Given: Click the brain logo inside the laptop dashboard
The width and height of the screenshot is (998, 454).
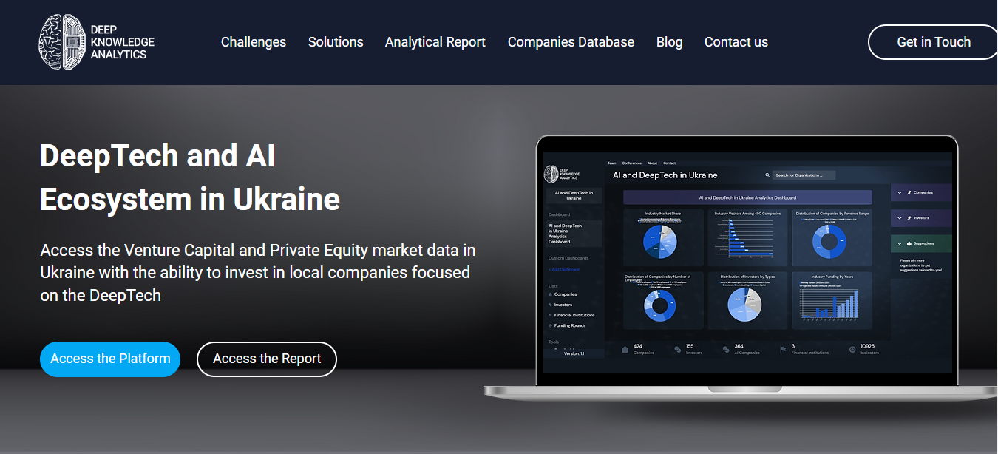Looking at the screenshot, I should [551, 175].
